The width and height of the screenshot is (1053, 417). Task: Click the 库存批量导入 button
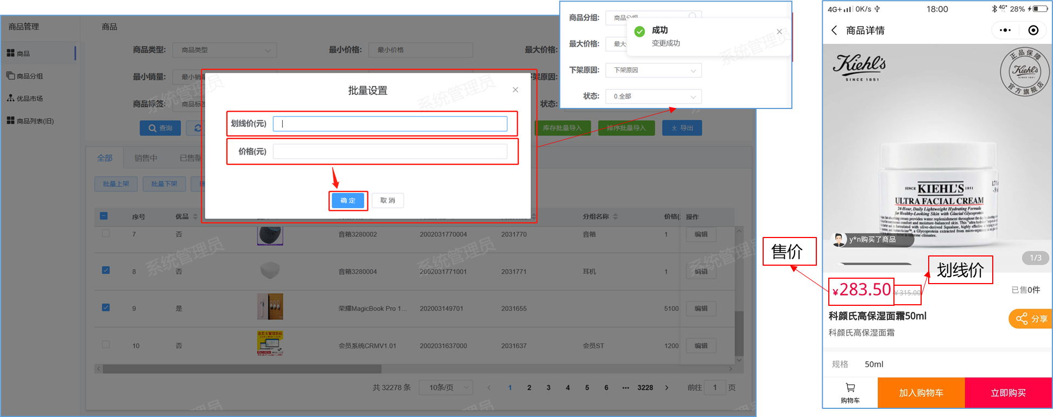coord(562,128)
